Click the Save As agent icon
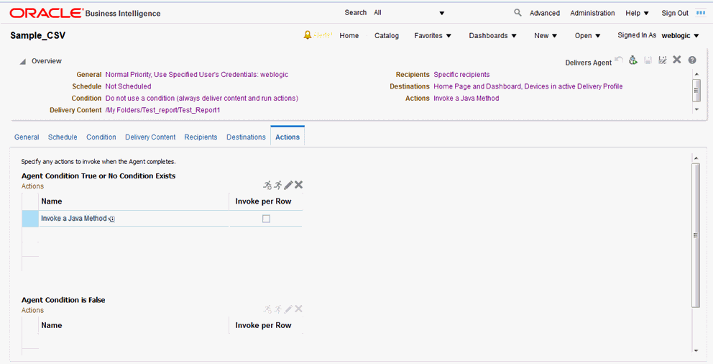The image size is (713, 364). 663,60
